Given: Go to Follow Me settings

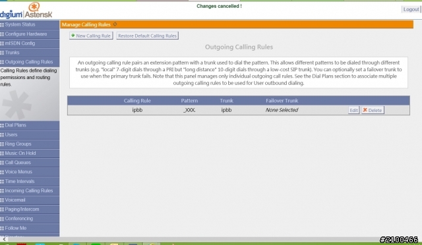Looking at the screenshot, I should point(30,228).
